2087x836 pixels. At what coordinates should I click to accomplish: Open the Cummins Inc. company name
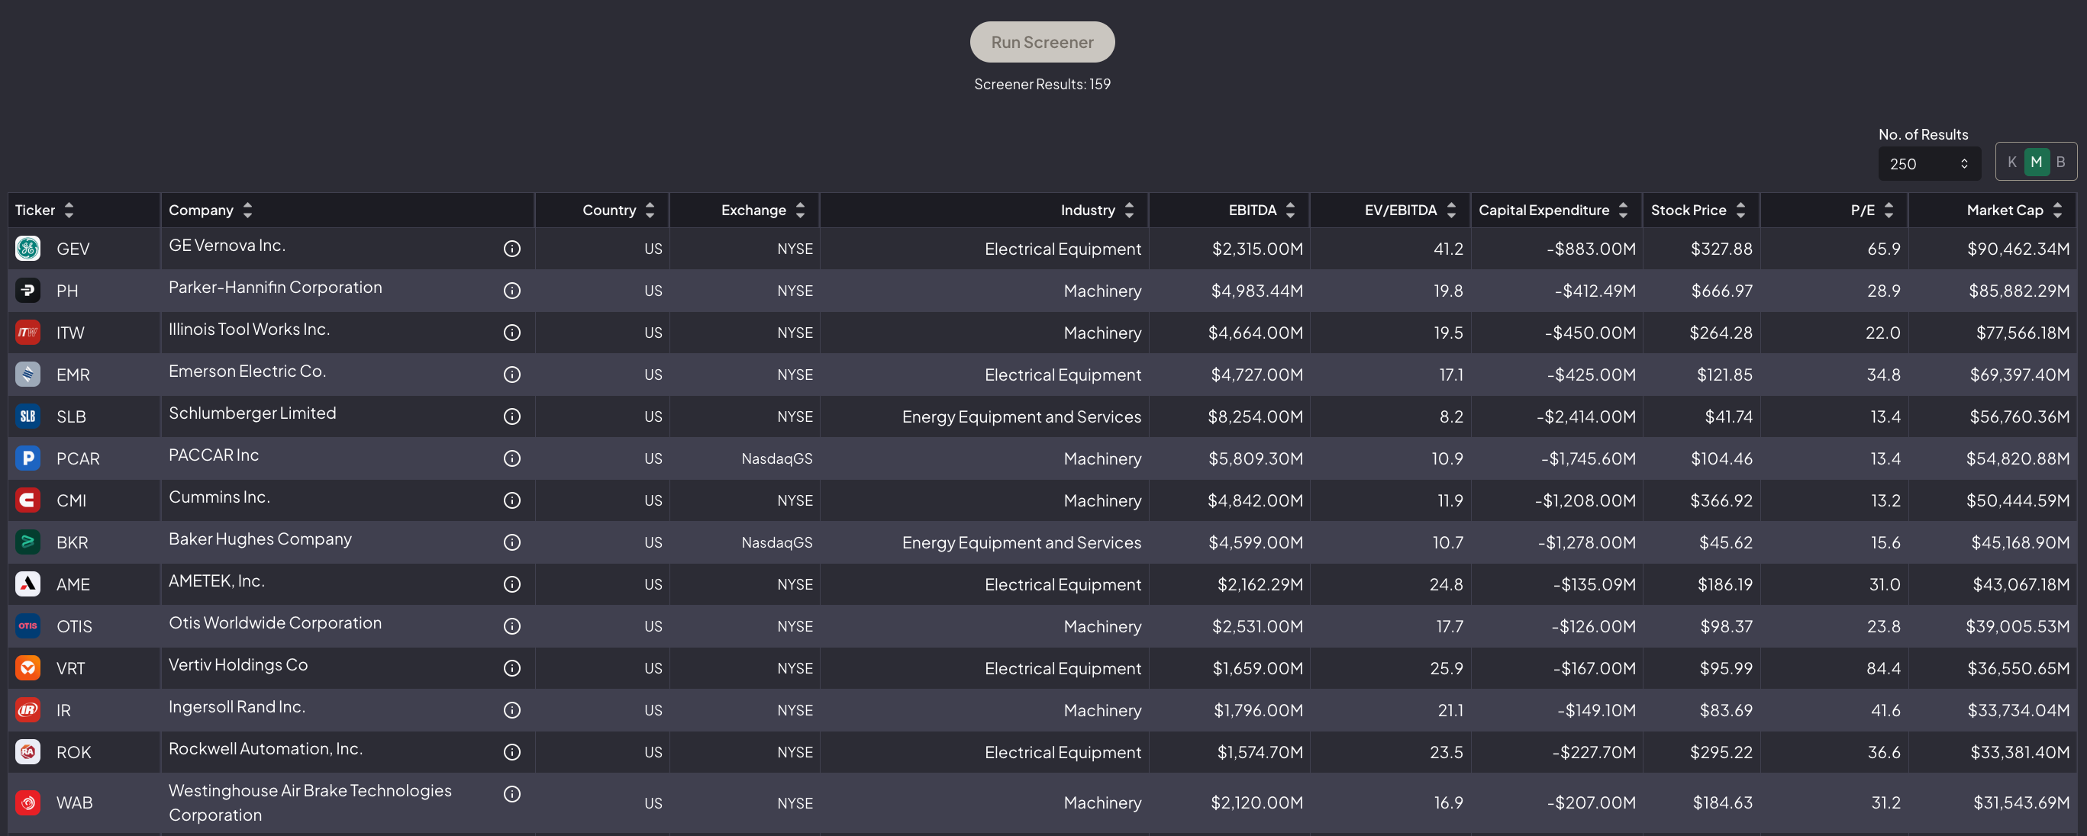point(220,497)
